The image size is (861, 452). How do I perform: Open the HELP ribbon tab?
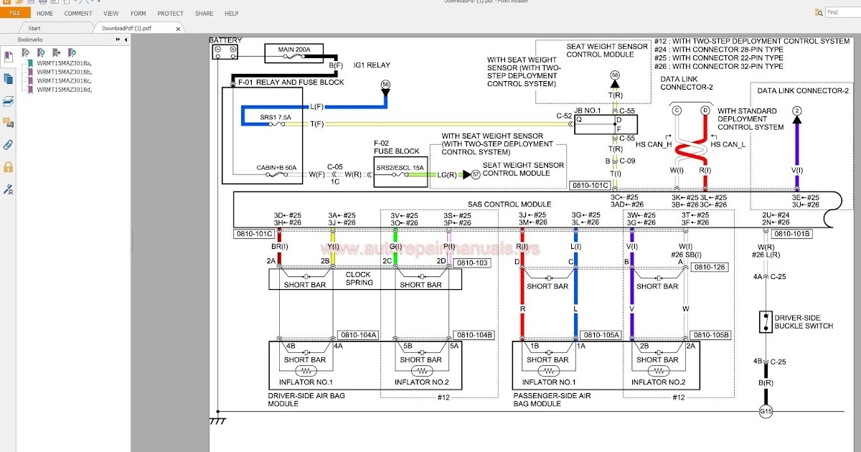pos(232,13)
